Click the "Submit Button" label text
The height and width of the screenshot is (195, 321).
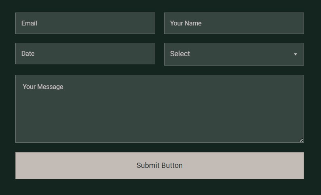[159, 165]
